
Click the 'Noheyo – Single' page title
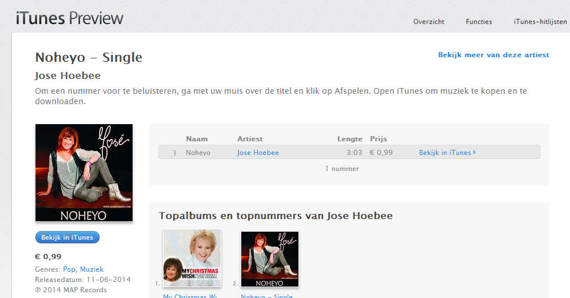click(x=89, y=57)
